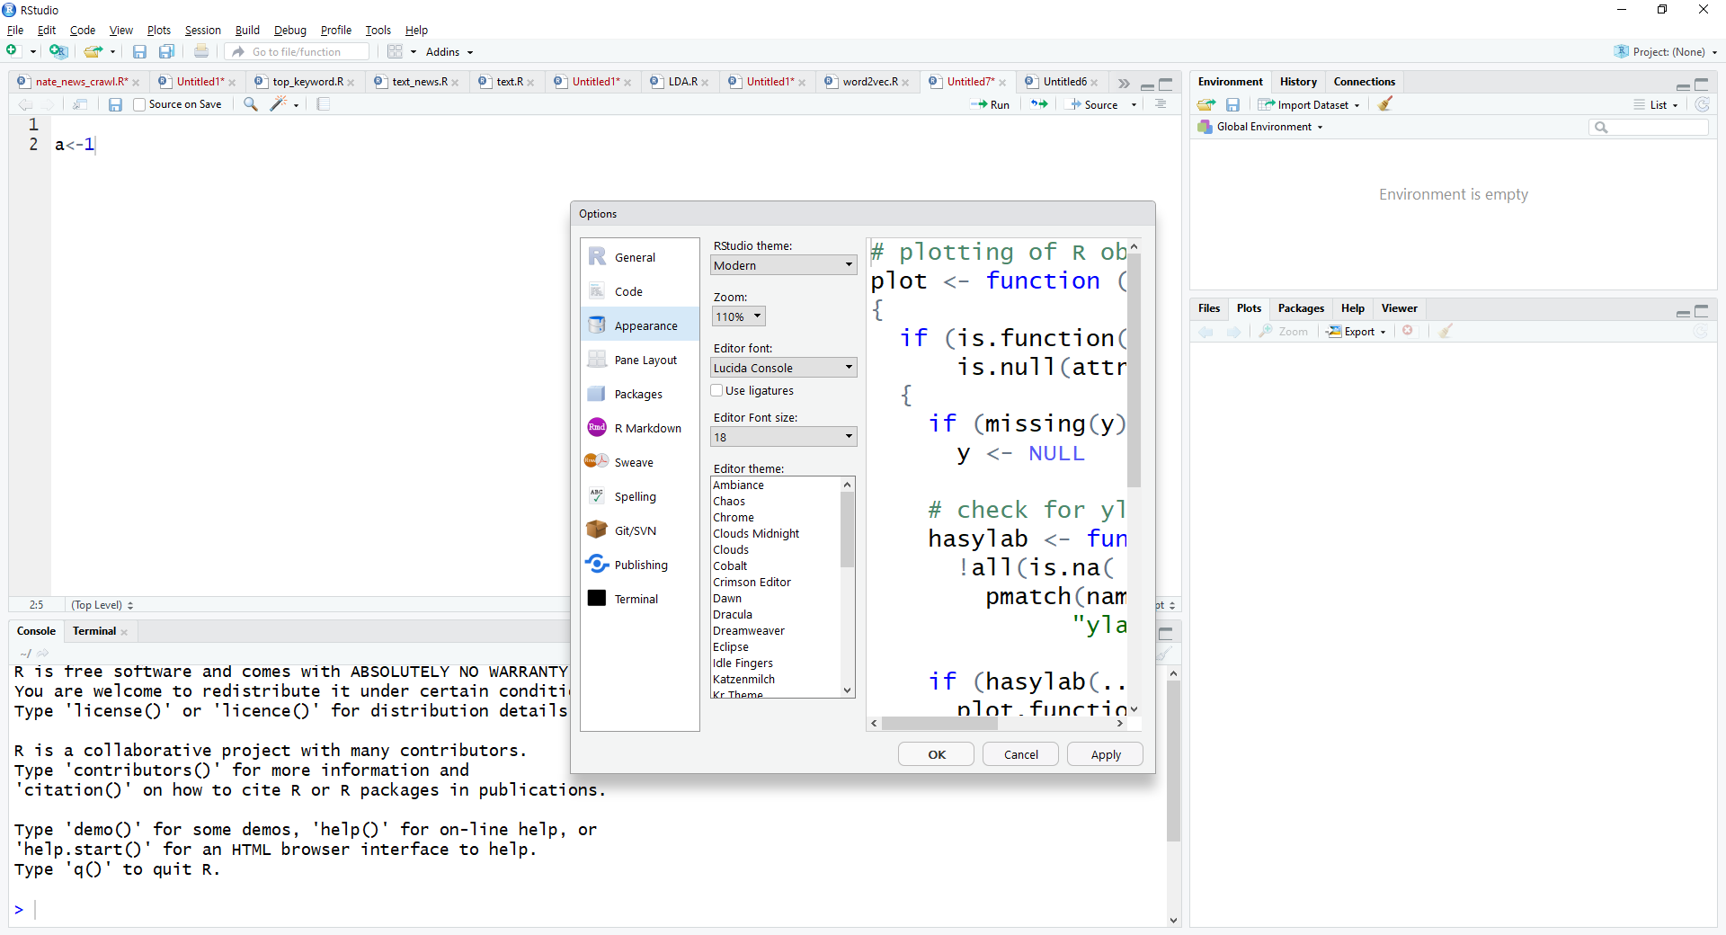This screenshot has height=935, width=1726.
Task: Click the Open file folder icon
Action: click(93, 51)
